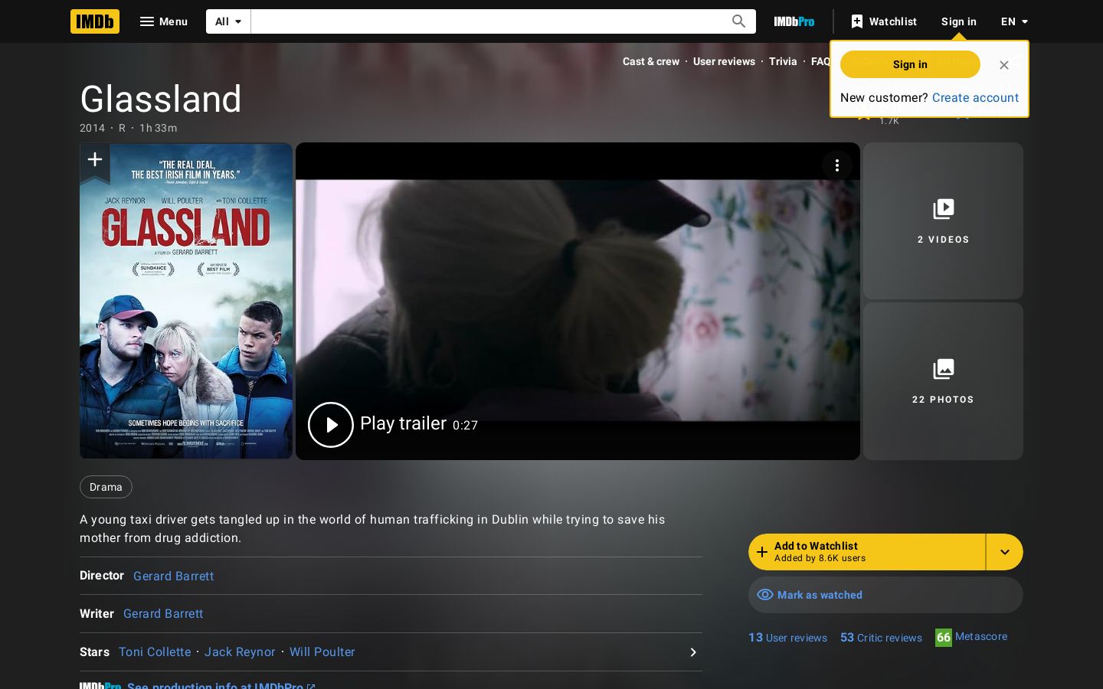
Task: Follow the Create account link
Action: pos(975,97)
